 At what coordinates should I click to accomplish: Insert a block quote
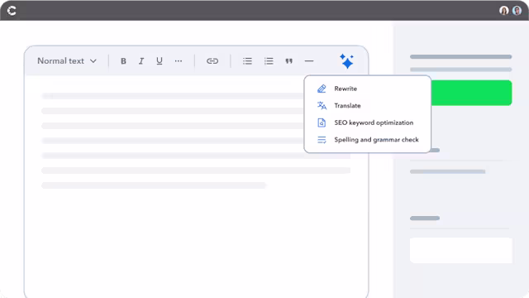click(288, 61)
